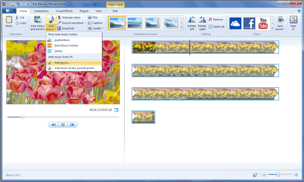Undo last action in quick toolbar
Screen dimensions: 304x182
(18, 4)
